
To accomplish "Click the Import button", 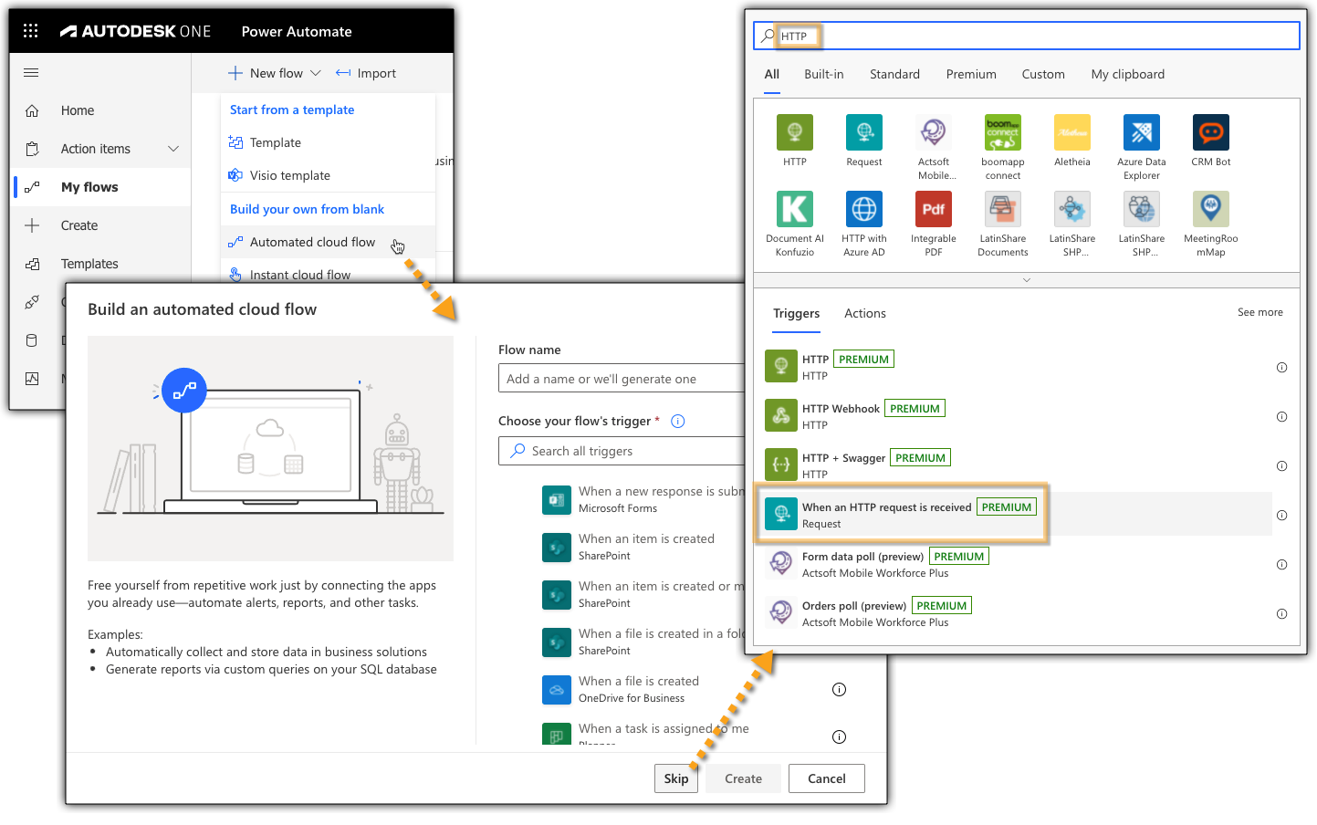I will [x=366, y=73].
